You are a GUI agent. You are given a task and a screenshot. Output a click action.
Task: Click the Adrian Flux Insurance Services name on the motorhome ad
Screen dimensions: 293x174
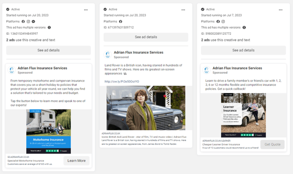click(43, 68)
